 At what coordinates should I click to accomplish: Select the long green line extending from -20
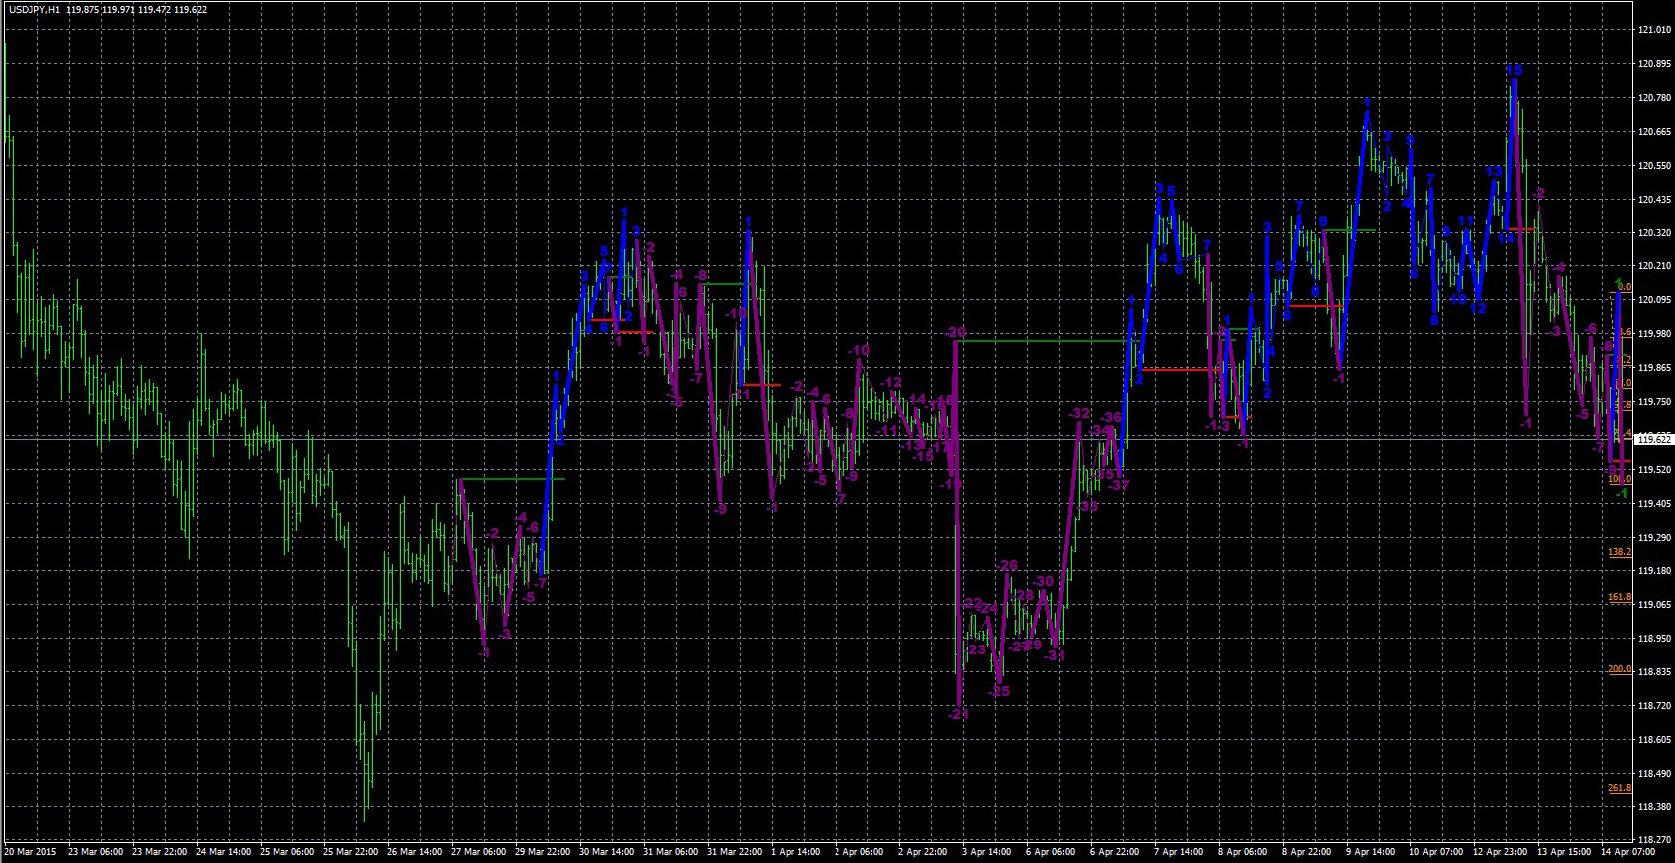click(x=1038, y=341)
